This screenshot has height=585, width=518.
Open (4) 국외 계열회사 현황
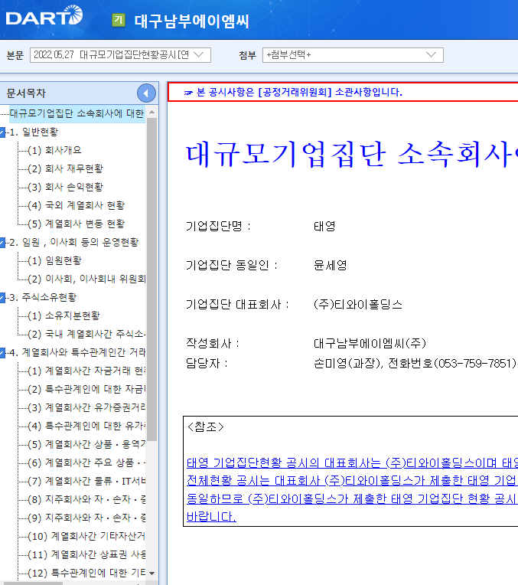click(76, 205)
